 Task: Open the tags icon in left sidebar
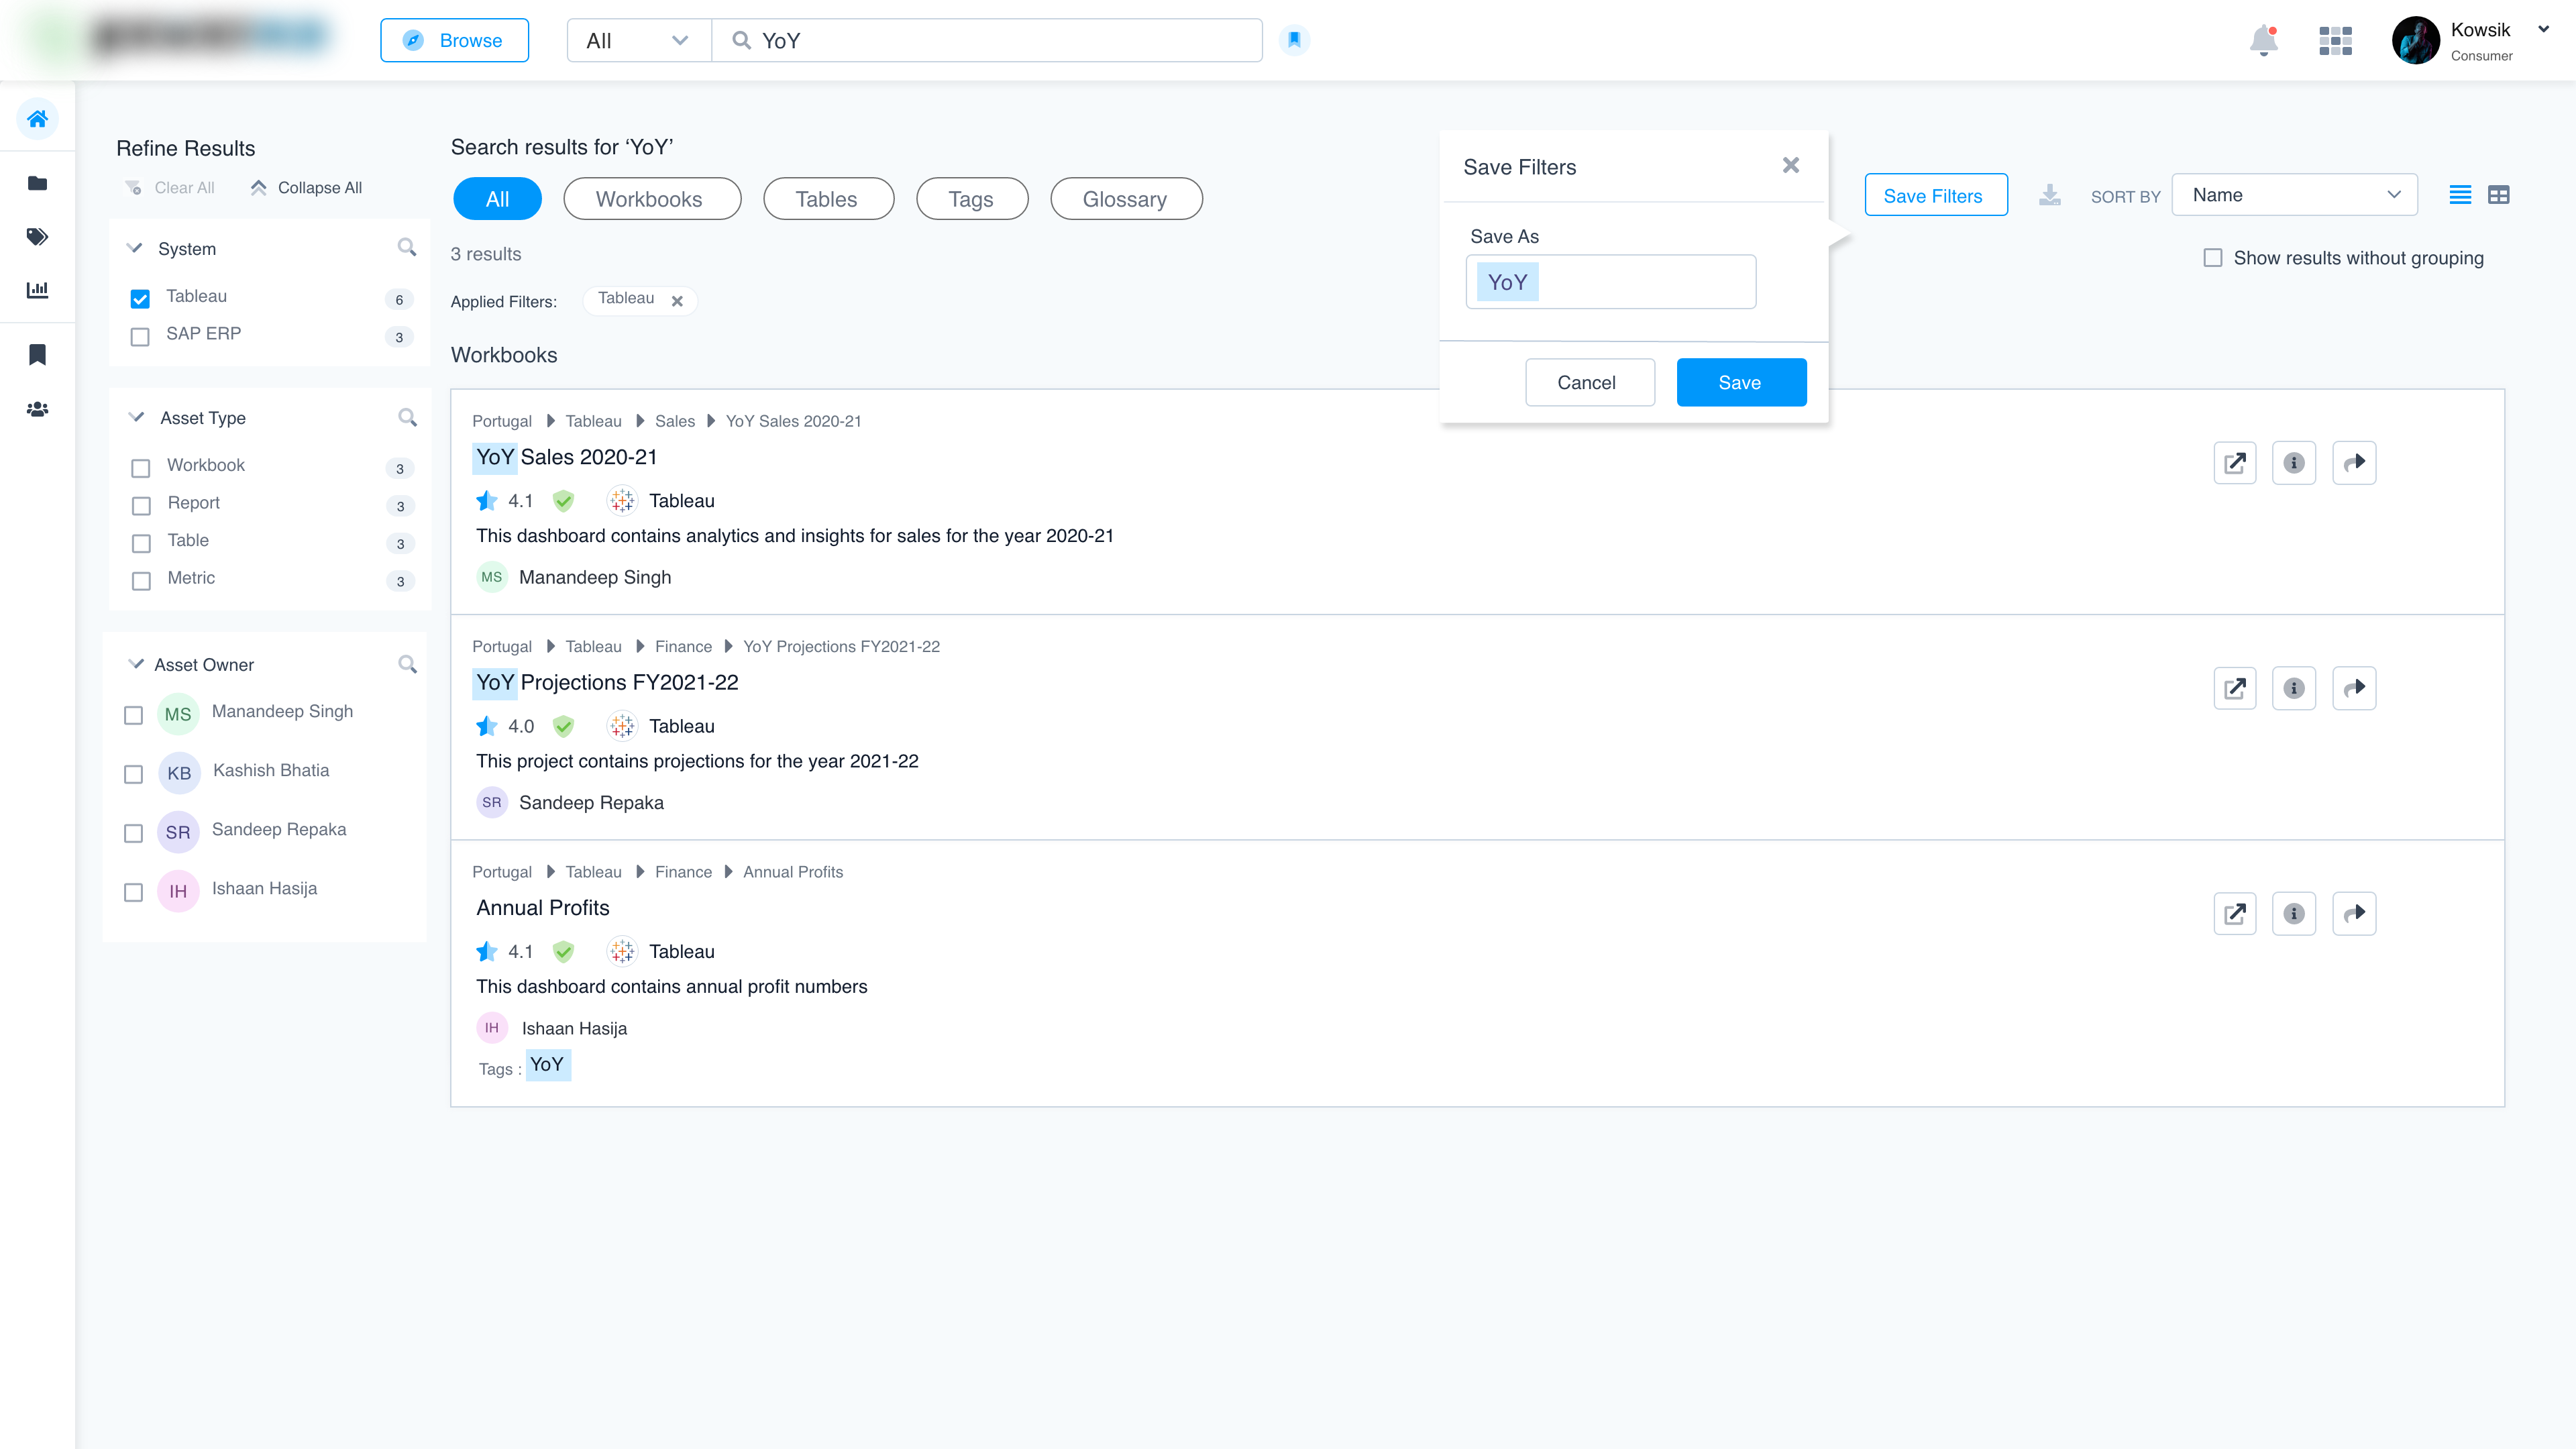tap(37, 236)
